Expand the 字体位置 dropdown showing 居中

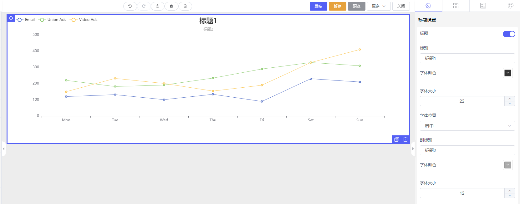pos(467,126)
